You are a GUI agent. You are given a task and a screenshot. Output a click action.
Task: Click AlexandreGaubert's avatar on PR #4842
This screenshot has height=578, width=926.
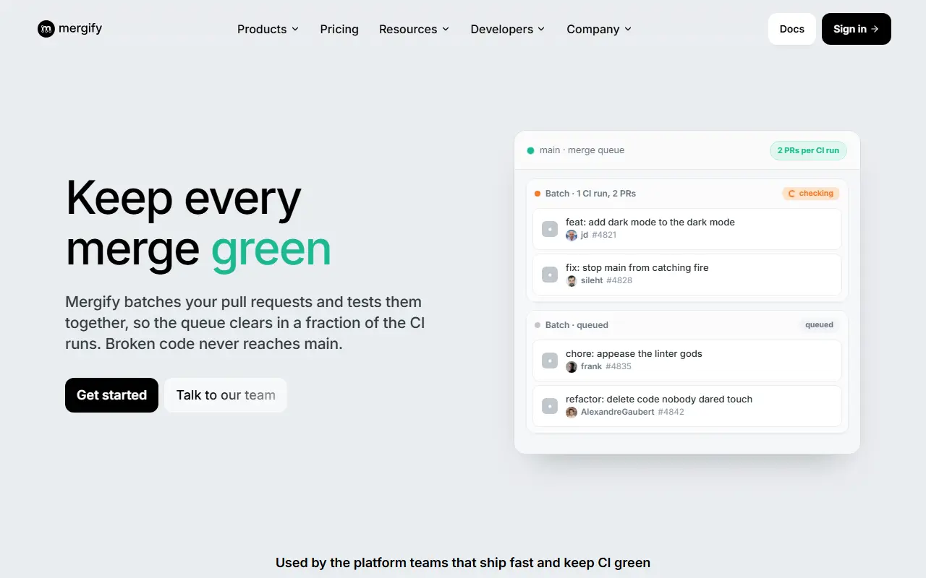[572, 413]
